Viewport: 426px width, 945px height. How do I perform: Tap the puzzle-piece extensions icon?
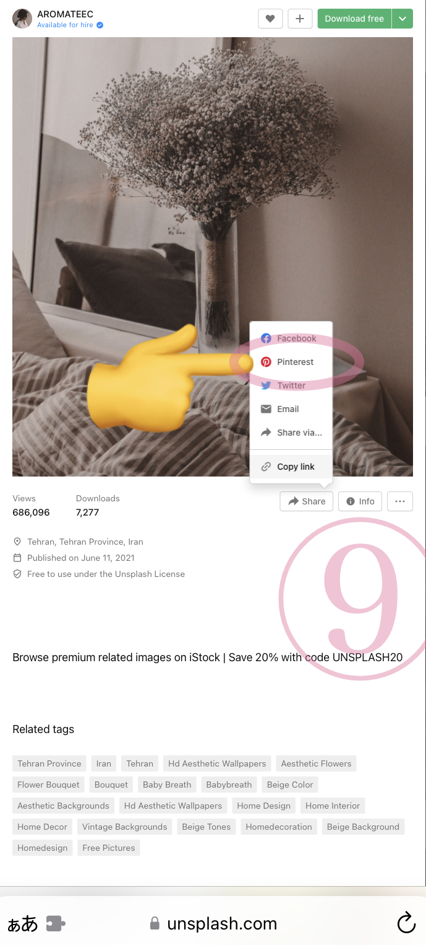[x=55, y=924]
